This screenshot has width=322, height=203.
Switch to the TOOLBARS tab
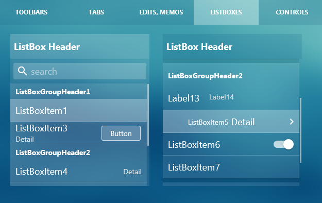point(31,12)
